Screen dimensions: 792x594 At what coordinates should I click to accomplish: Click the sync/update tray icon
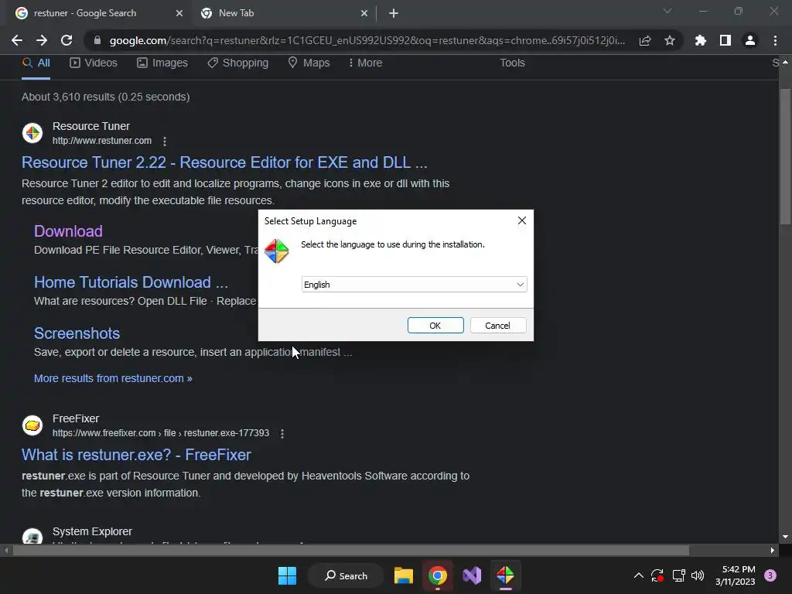(657, 575)
